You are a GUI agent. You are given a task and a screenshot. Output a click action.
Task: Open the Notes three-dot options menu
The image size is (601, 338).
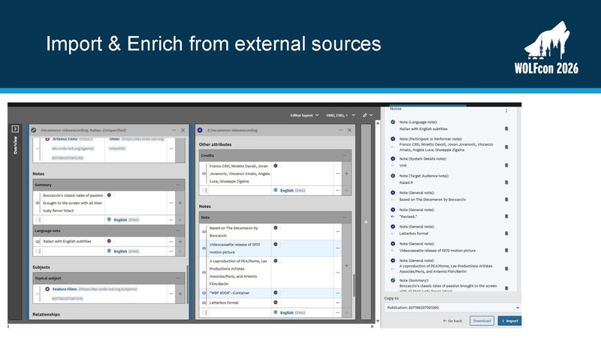click(506, 110)
